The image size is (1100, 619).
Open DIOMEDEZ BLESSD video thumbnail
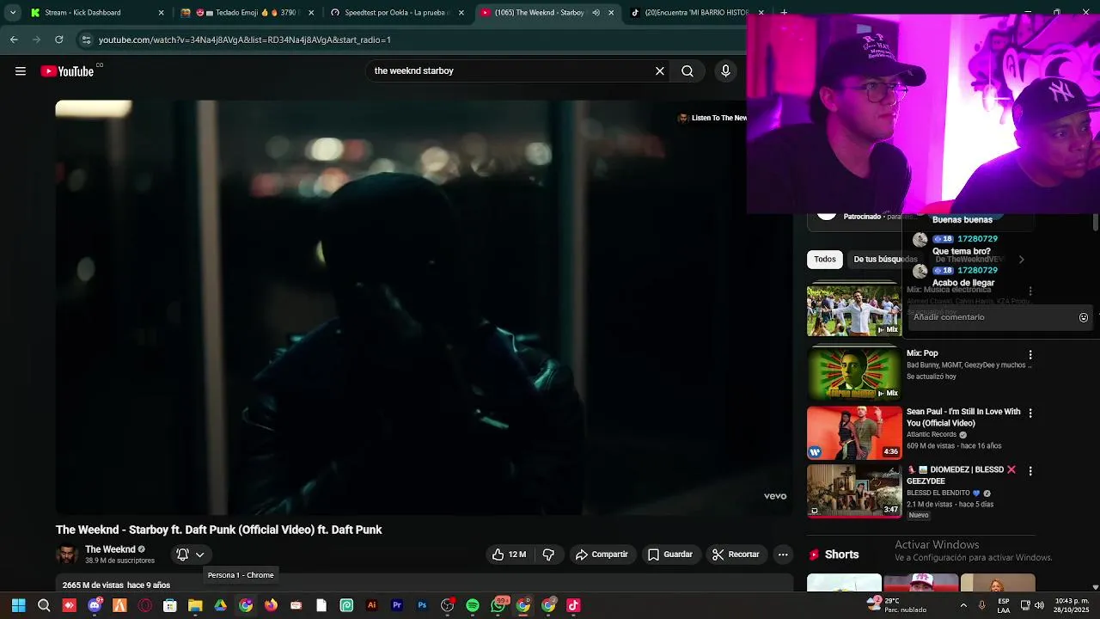[x=853, y=491]
